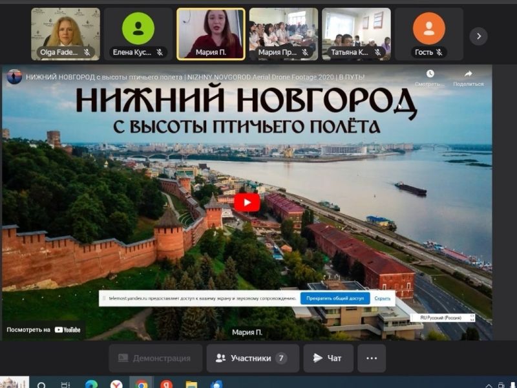
Task: Open the Посмотреть на YouTube link
Action: click(x=44, y=330)
